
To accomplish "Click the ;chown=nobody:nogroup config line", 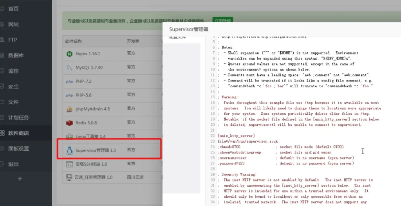I will (275, 152).
